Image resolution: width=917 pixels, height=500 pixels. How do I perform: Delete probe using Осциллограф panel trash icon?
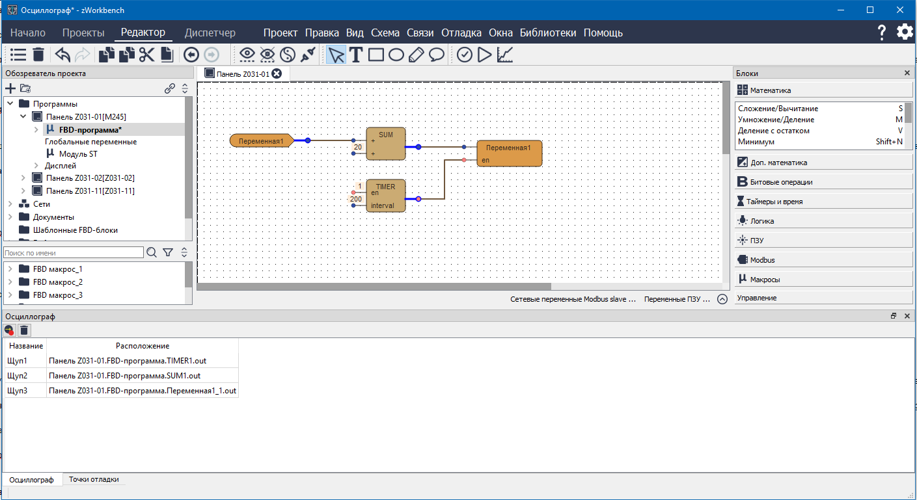coord(24,330)
